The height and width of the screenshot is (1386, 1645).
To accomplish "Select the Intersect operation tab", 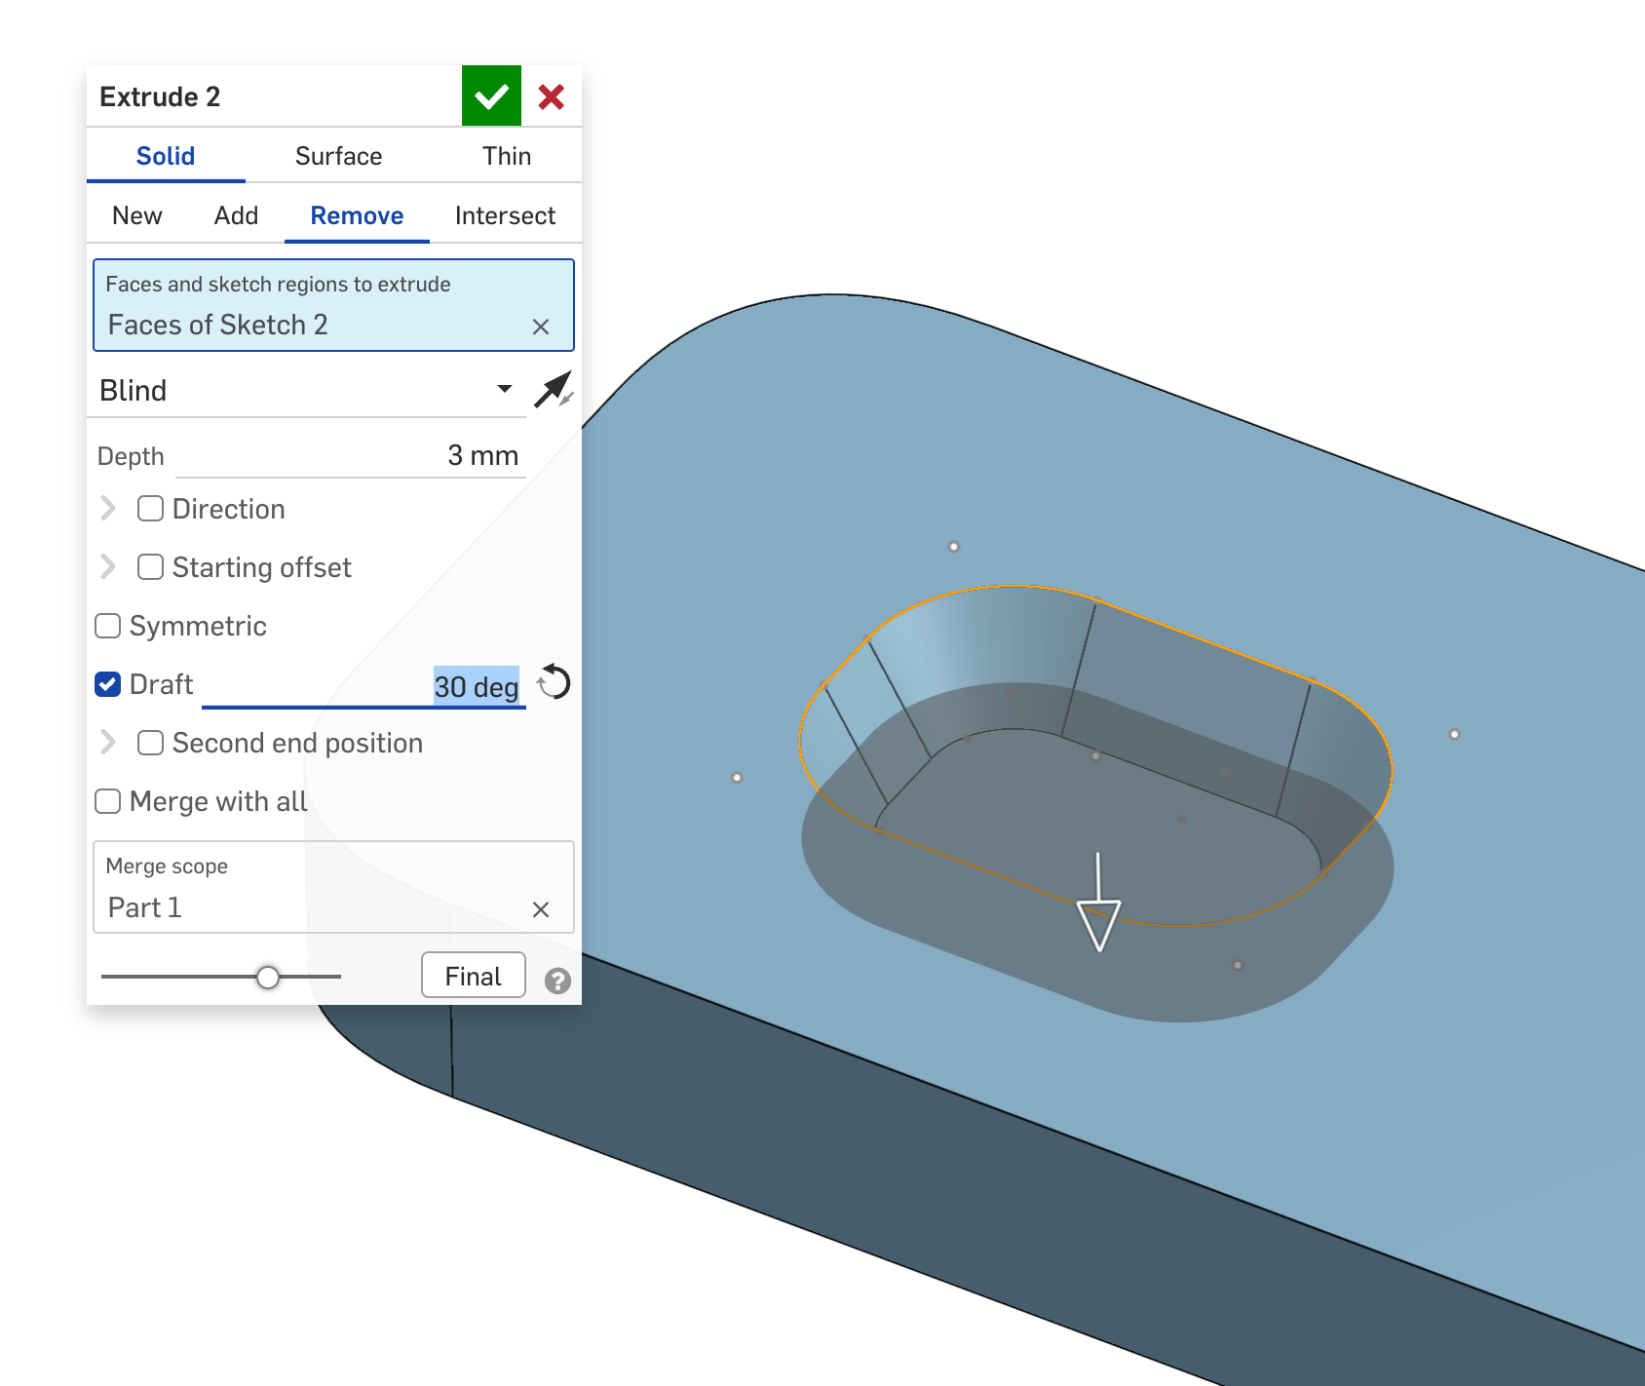I will pyautogui.click(x=505, y=215).
